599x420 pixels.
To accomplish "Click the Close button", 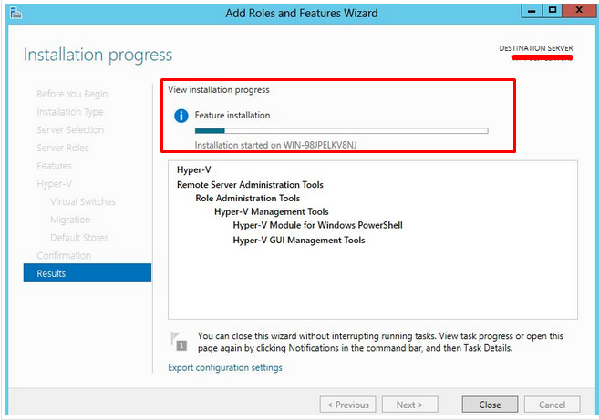I will [x=490, y=405].
